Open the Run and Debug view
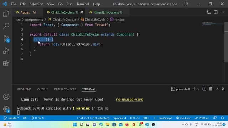Image resolution: width=228 pixels, height=128 pixels. pos(6,50)
